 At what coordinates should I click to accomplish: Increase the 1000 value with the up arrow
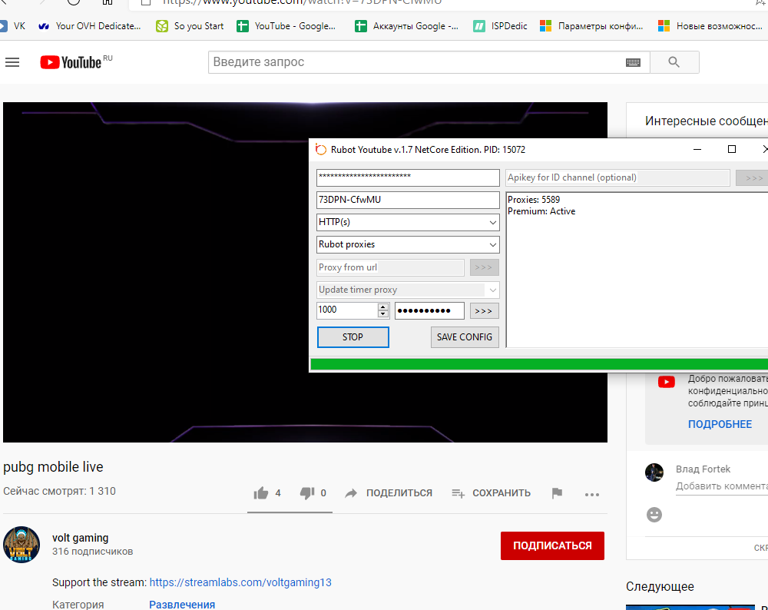383,307
